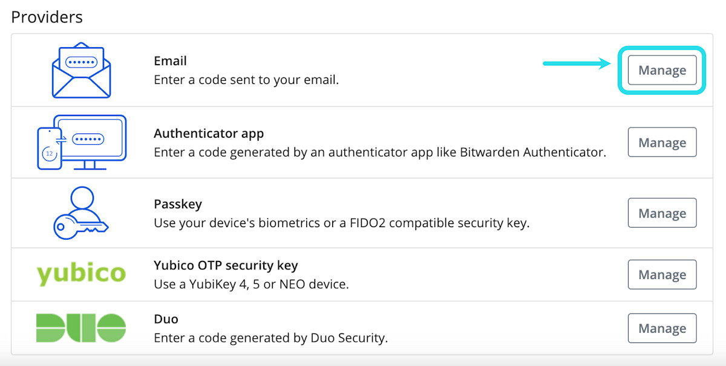Click the phone icon in Authenticator graphic
This screenshot has height=366, width=726.
click(49, 148)
